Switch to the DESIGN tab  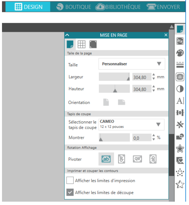28,7
